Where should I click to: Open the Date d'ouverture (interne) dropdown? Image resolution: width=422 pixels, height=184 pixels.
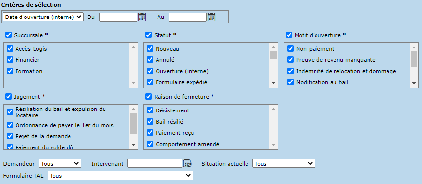pos(43,17)
